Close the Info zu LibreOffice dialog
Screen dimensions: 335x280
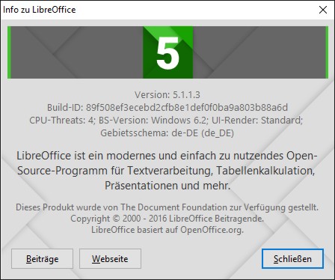coord(323,10)
